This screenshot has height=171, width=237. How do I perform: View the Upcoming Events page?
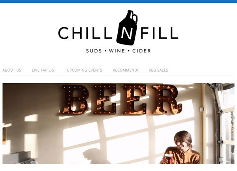pos(85,70)
